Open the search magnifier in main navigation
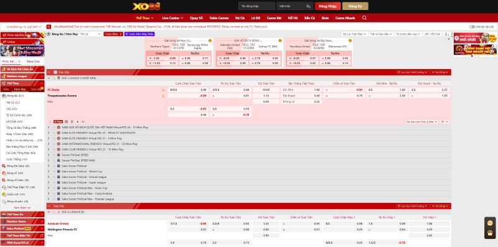The width and height of the screenshot is (498, 247). (x=364, y=18)
